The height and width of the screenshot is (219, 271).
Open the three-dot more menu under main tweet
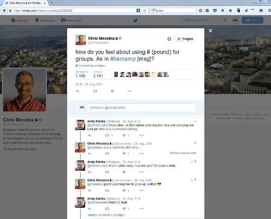click(x=130, y=91)
